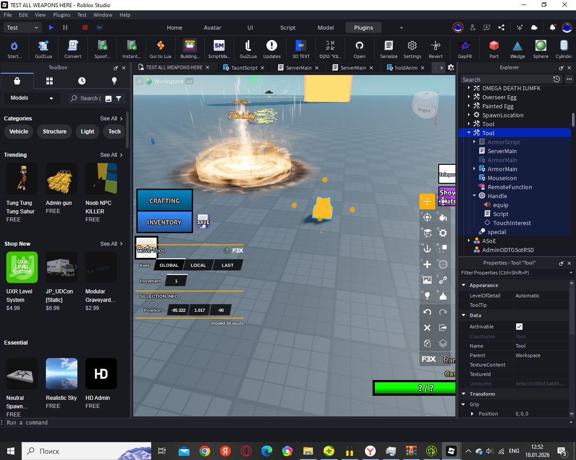Image resolution: width=576 pixels, height=460 pixels.
Task: Click the Serialize plugin icon
Action: pos(389,49)
